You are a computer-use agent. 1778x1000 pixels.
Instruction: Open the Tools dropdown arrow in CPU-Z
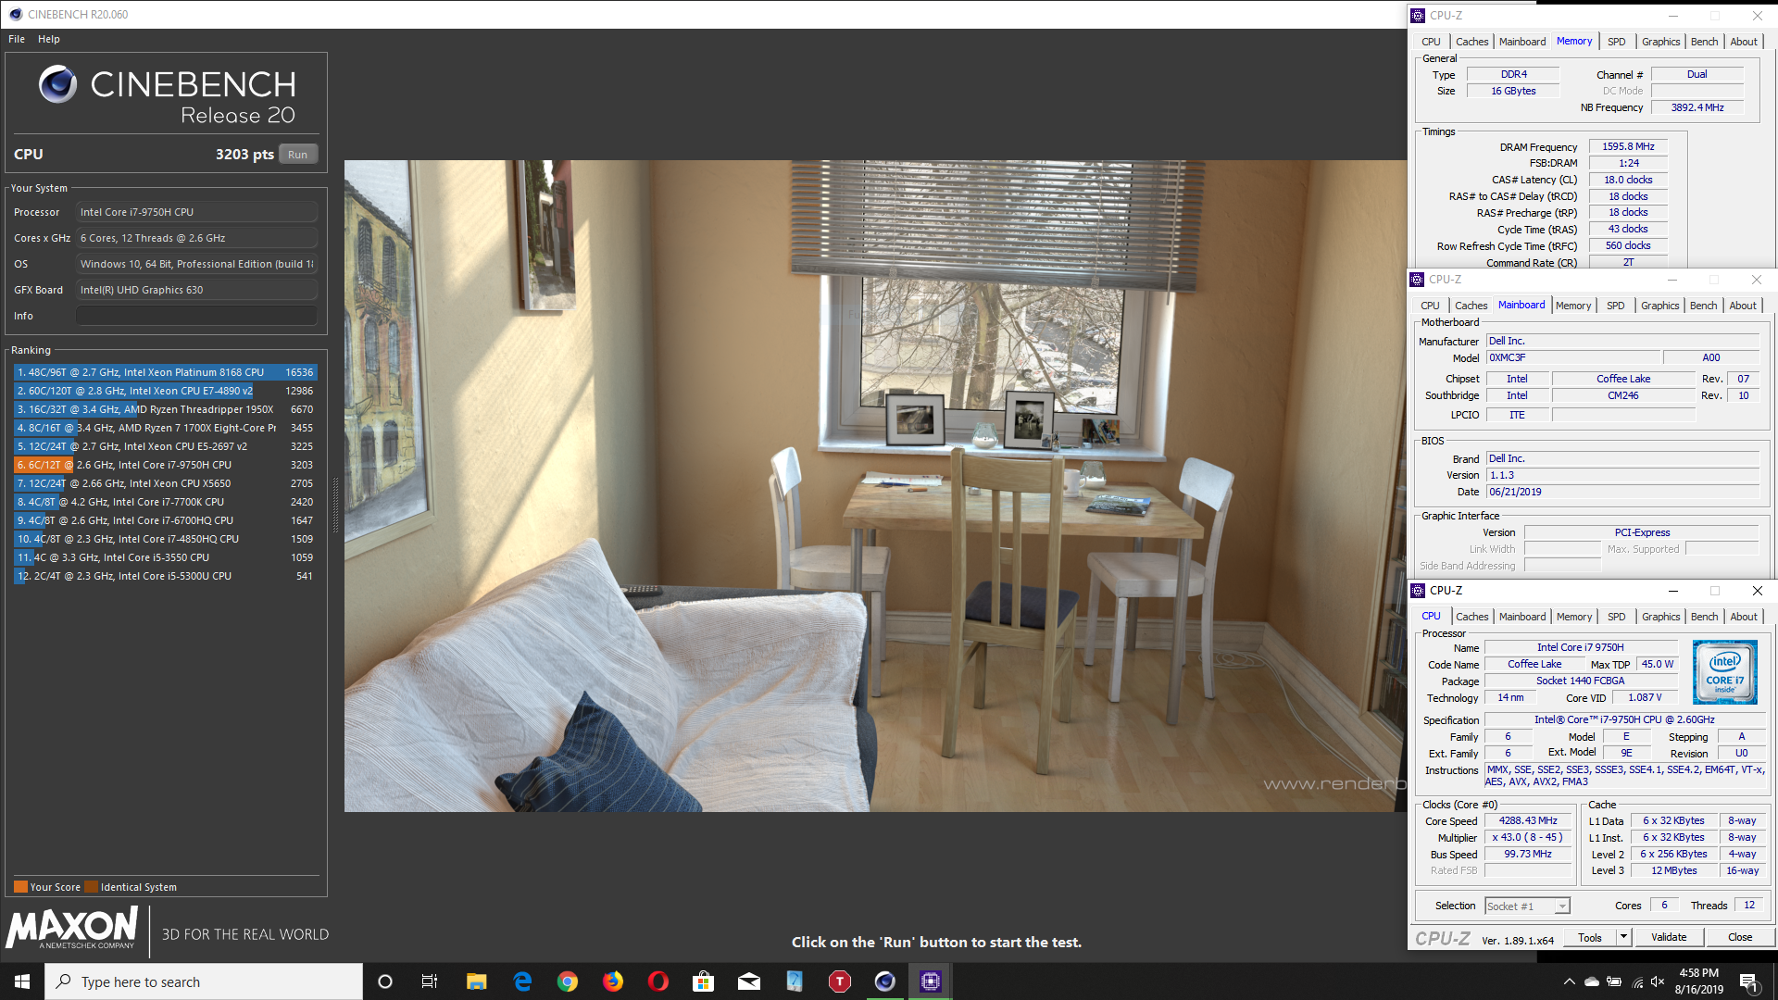1623,937
